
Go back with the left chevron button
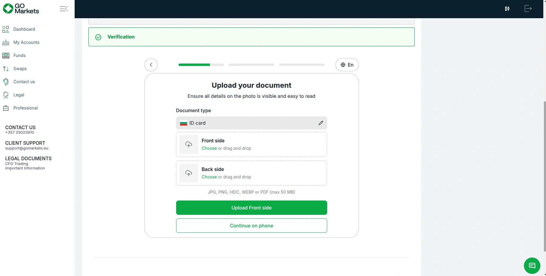(x=151, y=65)
